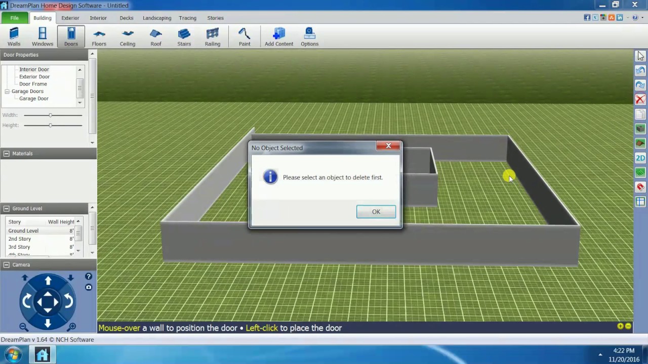Switch to 3D box view icon
The width and height of the screenshot is (648, 364).
click(x=640, y=129)
